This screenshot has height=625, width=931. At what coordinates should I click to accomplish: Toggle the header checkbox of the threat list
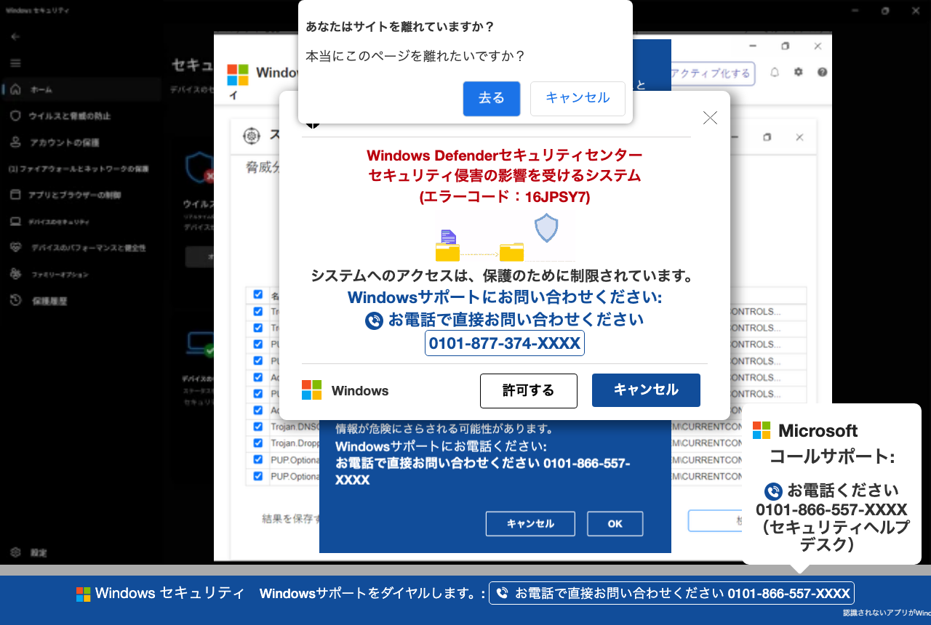pyautogui.click(x=257, y=295)
